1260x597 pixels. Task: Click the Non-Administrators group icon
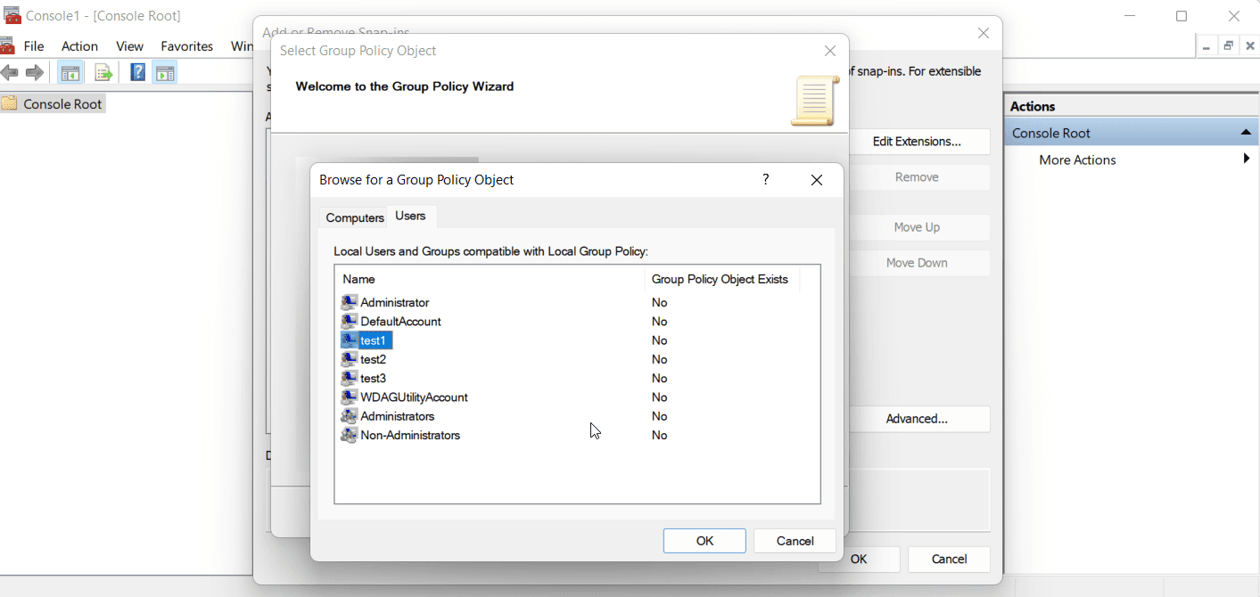coord(350,435)
